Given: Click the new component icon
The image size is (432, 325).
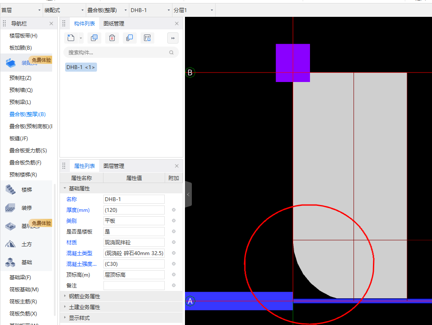Looking at the screenshot, I should [x=71, y=38].
